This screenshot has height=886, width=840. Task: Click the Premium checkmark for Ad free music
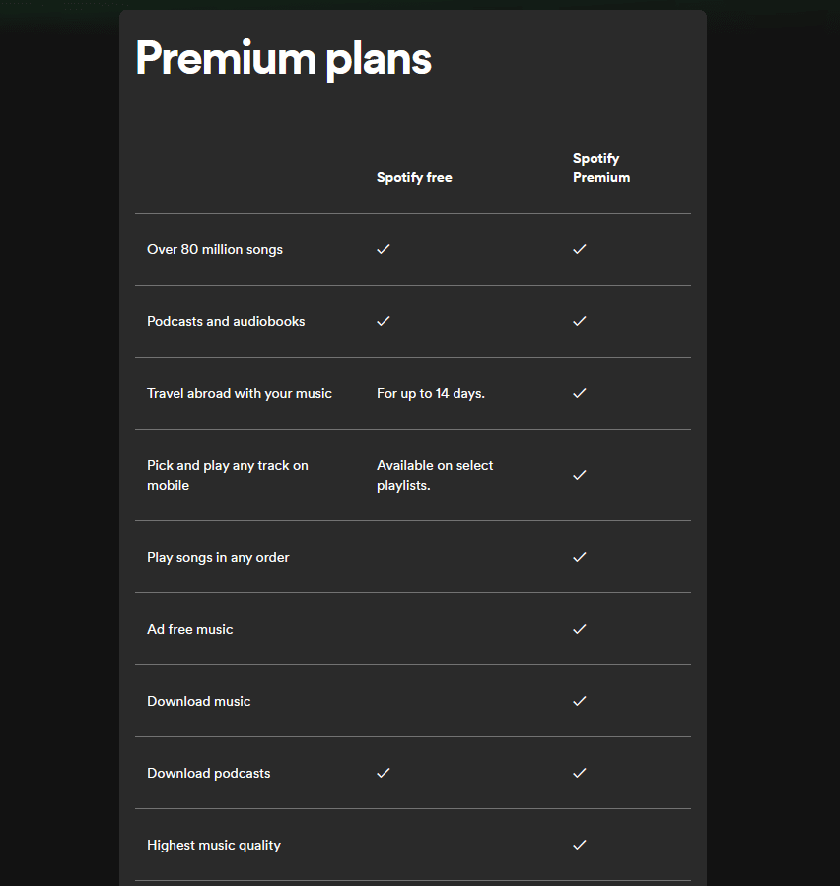pos(580,629)
